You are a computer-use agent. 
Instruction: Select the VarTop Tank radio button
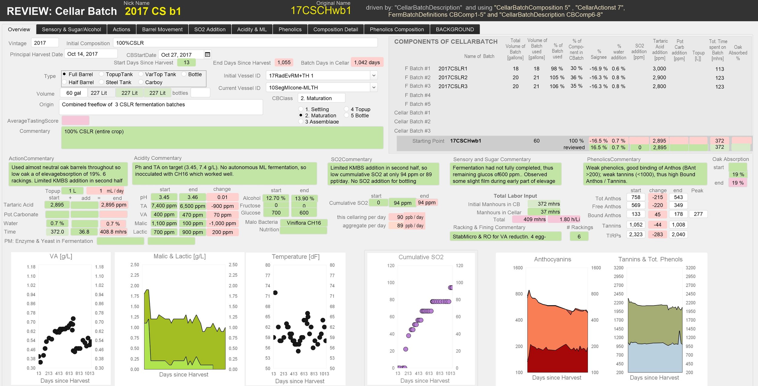pyautogui.click(x=141, y=74)
